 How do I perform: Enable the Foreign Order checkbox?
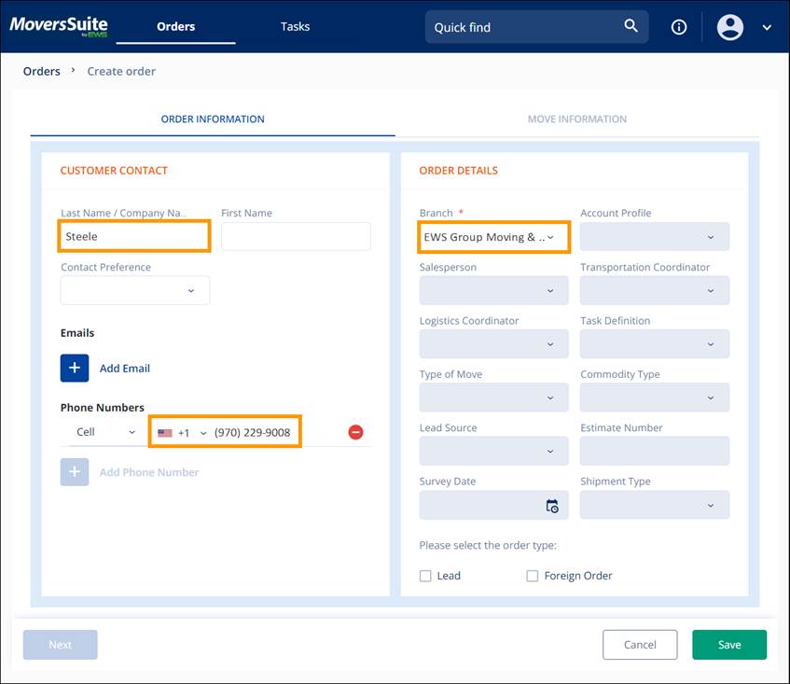click(532, 576)
